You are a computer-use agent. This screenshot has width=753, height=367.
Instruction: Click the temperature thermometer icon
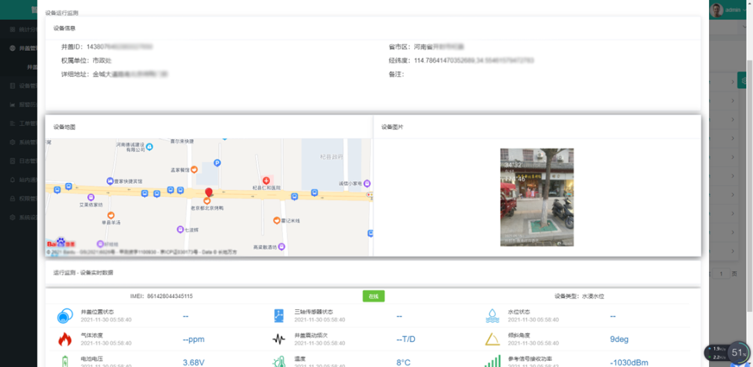pos(279,361)
